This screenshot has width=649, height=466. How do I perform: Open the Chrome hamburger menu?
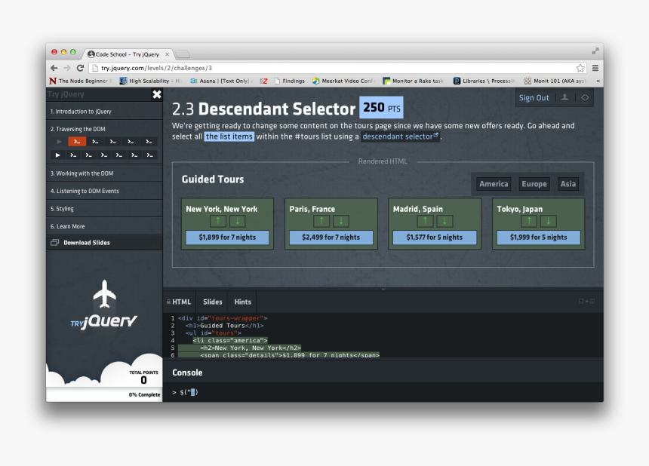[595, 68]
